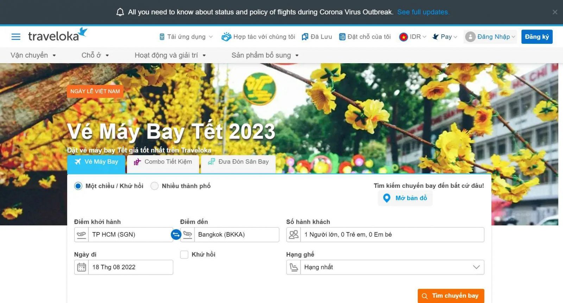563x303 pixels.
Task: Click See full updates link
Action: [x=423, y=12]
